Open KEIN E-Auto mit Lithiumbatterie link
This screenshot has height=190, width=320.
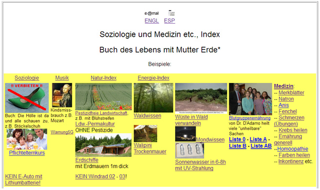pyautogui.click(x=24, y=180)
